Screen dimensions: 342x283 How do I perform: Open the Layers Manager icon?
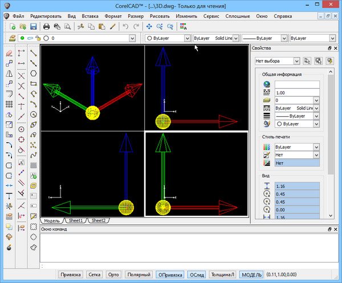pos(11,39)
